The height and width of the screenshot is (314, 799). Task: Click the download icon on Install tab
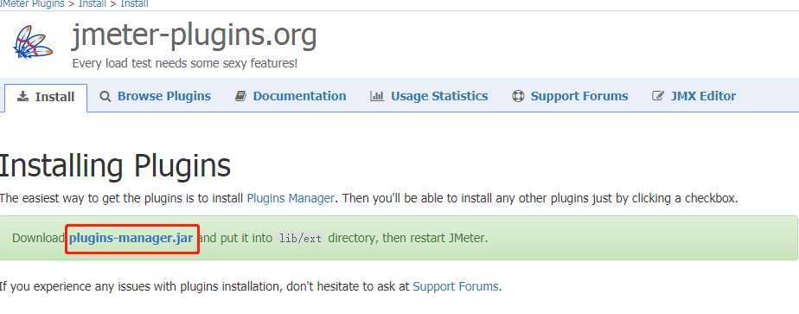point(22,97)
